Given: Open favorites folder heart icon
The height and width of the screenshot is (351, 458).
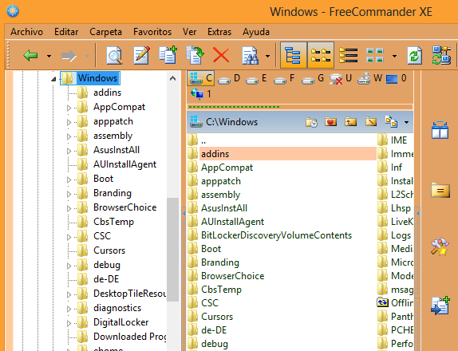Looking at the screenshot, I should pos(330,121).
